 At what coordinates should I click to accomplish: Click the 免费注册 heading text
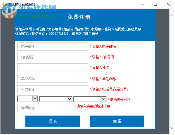[79, 17]
